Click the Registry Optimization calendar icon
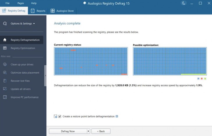Viewport: 212px width, 136px height. point(5,48)
